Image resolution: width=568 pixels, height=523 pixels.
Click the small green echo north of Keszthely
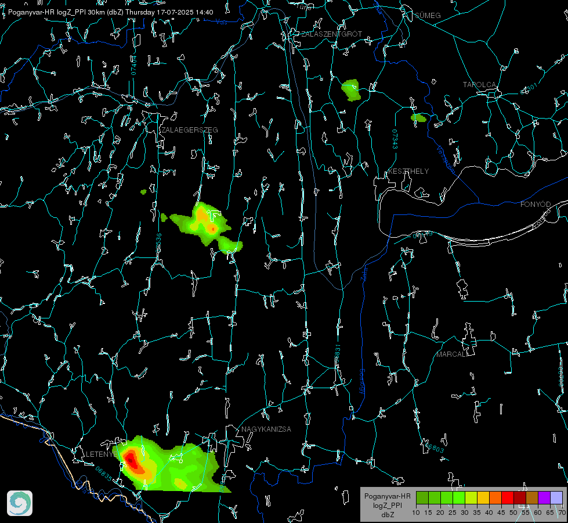418,118
